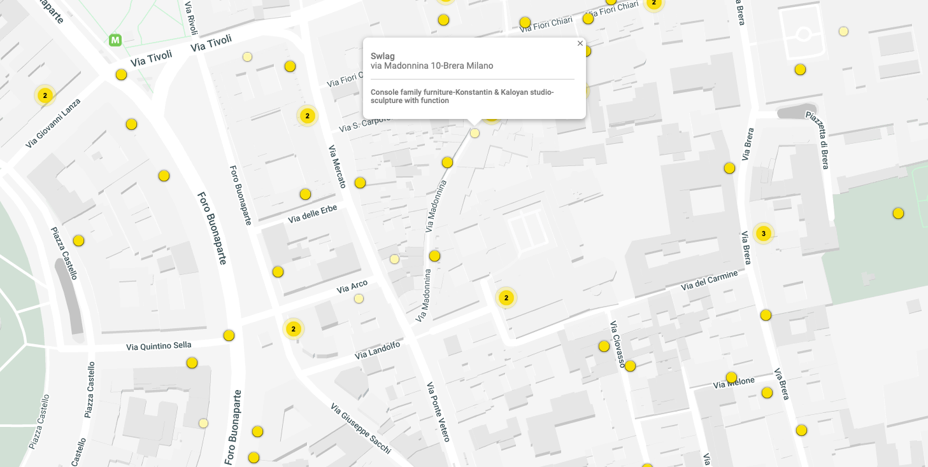
Task: Click the Via Rivoli street label
Action: [x=192, y=17]
